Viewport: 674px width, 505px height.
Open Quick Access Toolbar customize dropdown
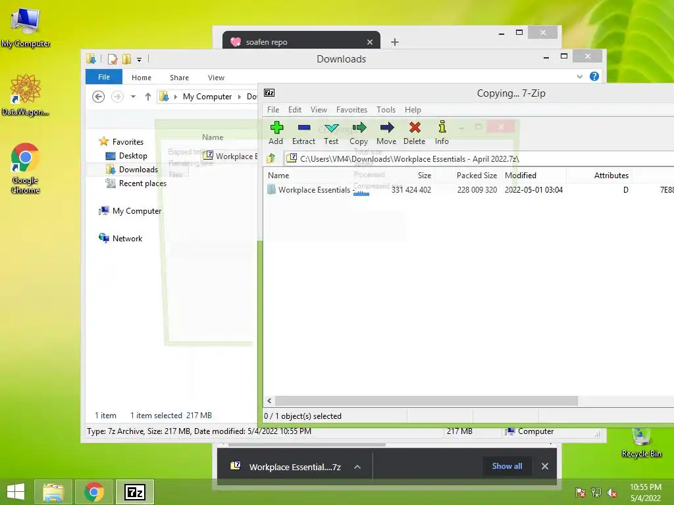(x=139, y=59)
